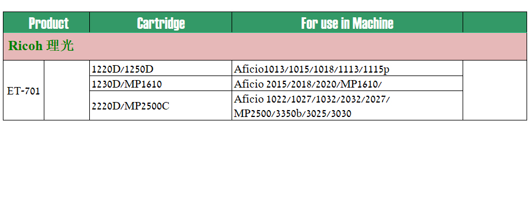Select the 2220D/MP2500C cartridge cell
The height and width of the screenshot is (219, 530).
point(161,105)
